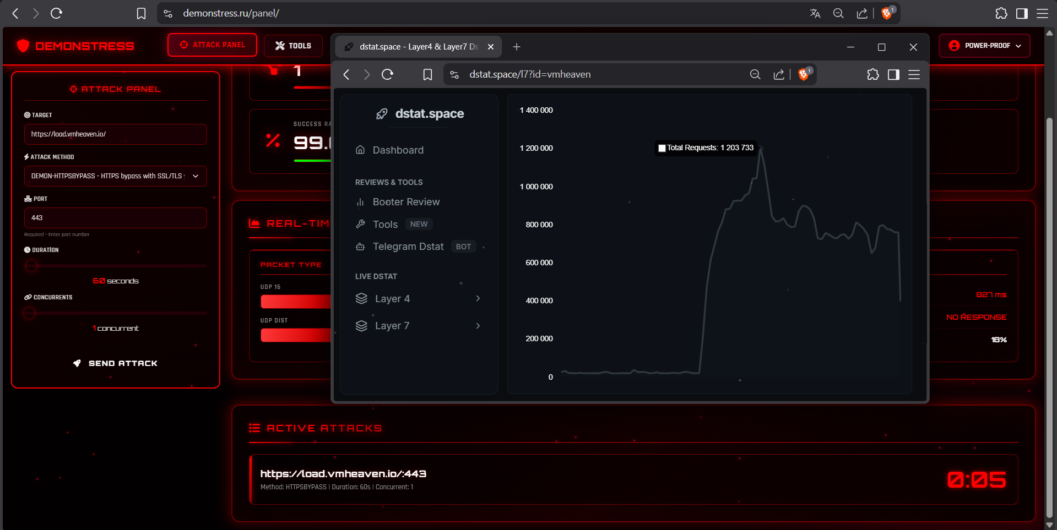Go back in the dstat.space window
This screenshot has width=1057, height=530.
click(346, 74)
